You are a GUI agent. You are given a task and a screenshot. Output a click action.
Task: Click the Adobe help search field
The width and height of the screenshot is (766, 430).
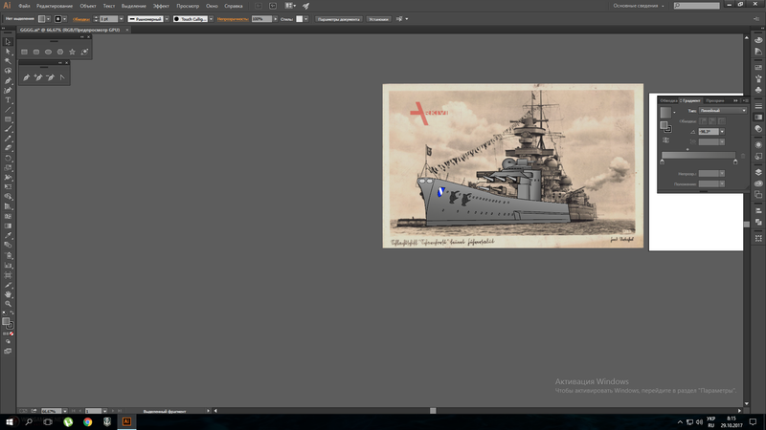point(697,6)
